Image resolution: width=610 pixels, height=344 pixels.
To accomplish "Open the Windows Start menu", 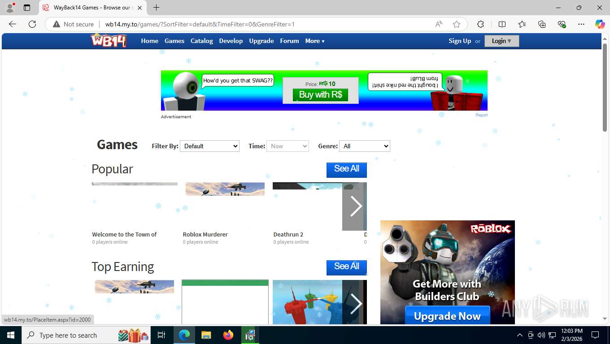I will coord(10,335).
